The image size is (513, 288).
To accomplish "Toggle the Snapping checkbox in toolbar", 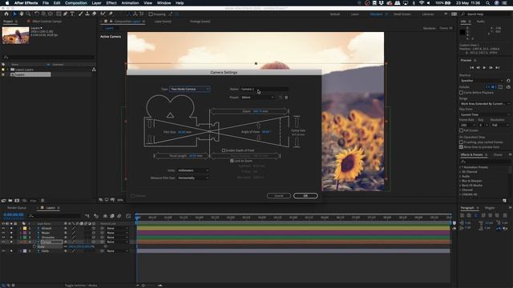I will pyautogui.click(x=151, y=14).
